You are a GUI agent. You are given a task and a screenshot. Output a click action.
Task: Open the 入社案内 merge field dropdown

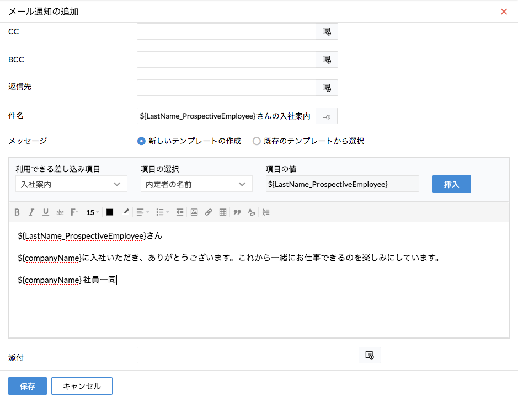click(x=71, y=184)
